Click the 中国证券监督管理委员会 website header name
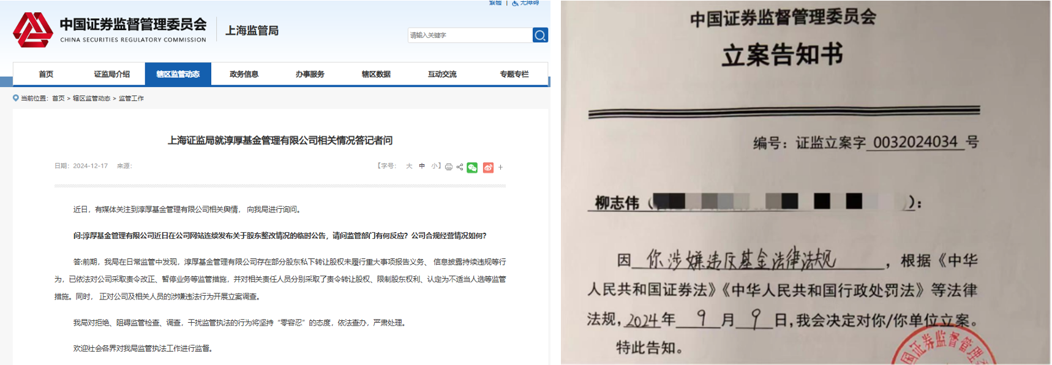The width and height of the screenshot is (1052, 365). pyautogui.click(x=133, y=24)
